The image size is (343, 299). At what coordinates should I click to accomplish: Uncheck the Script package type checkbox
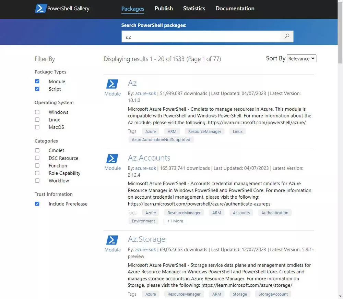[x=37, y=89]
